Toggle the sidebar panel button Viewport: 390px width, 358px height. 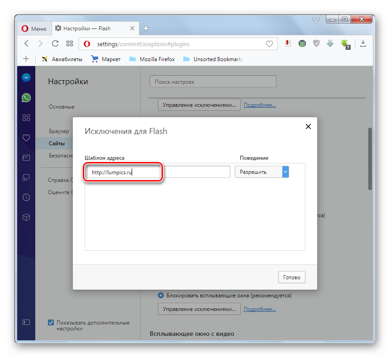[x=26, y=322]
